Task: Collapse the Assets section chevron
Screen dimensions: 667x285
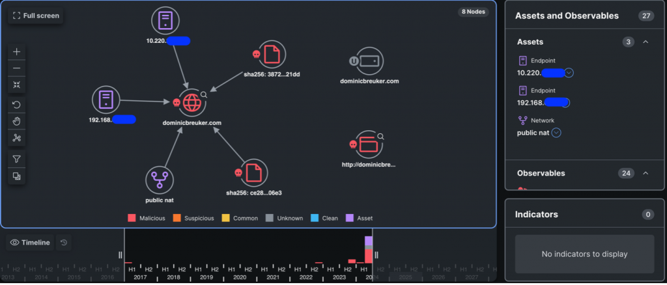Action: 646,42
